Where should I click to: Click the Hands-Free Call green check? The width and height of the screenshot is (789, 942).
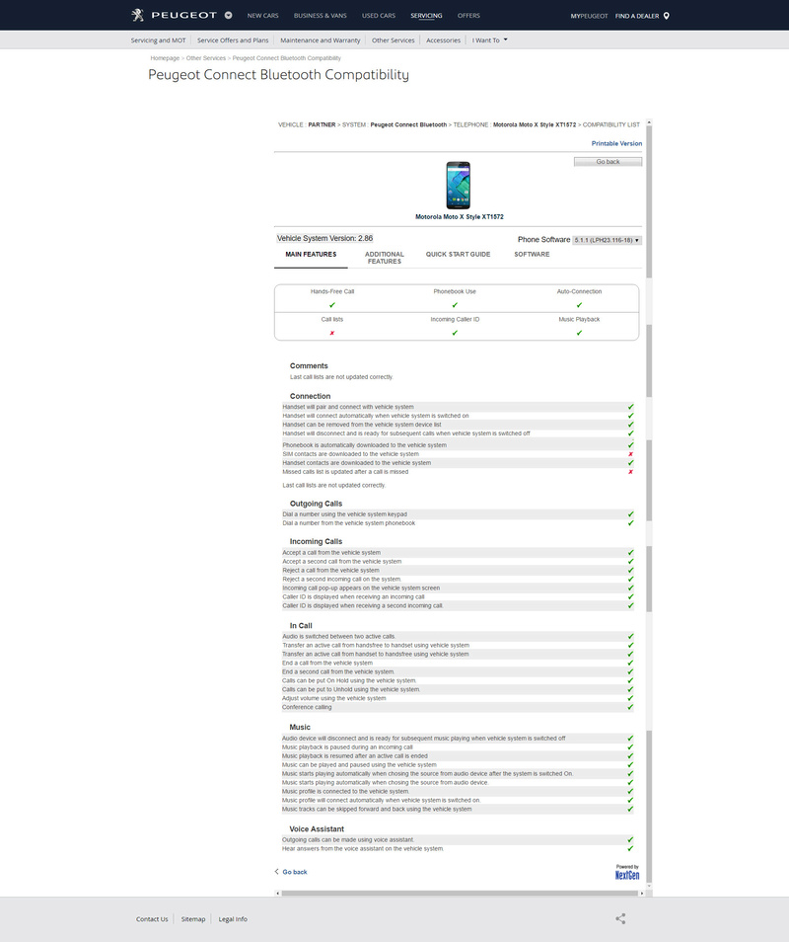click(332, 305)
